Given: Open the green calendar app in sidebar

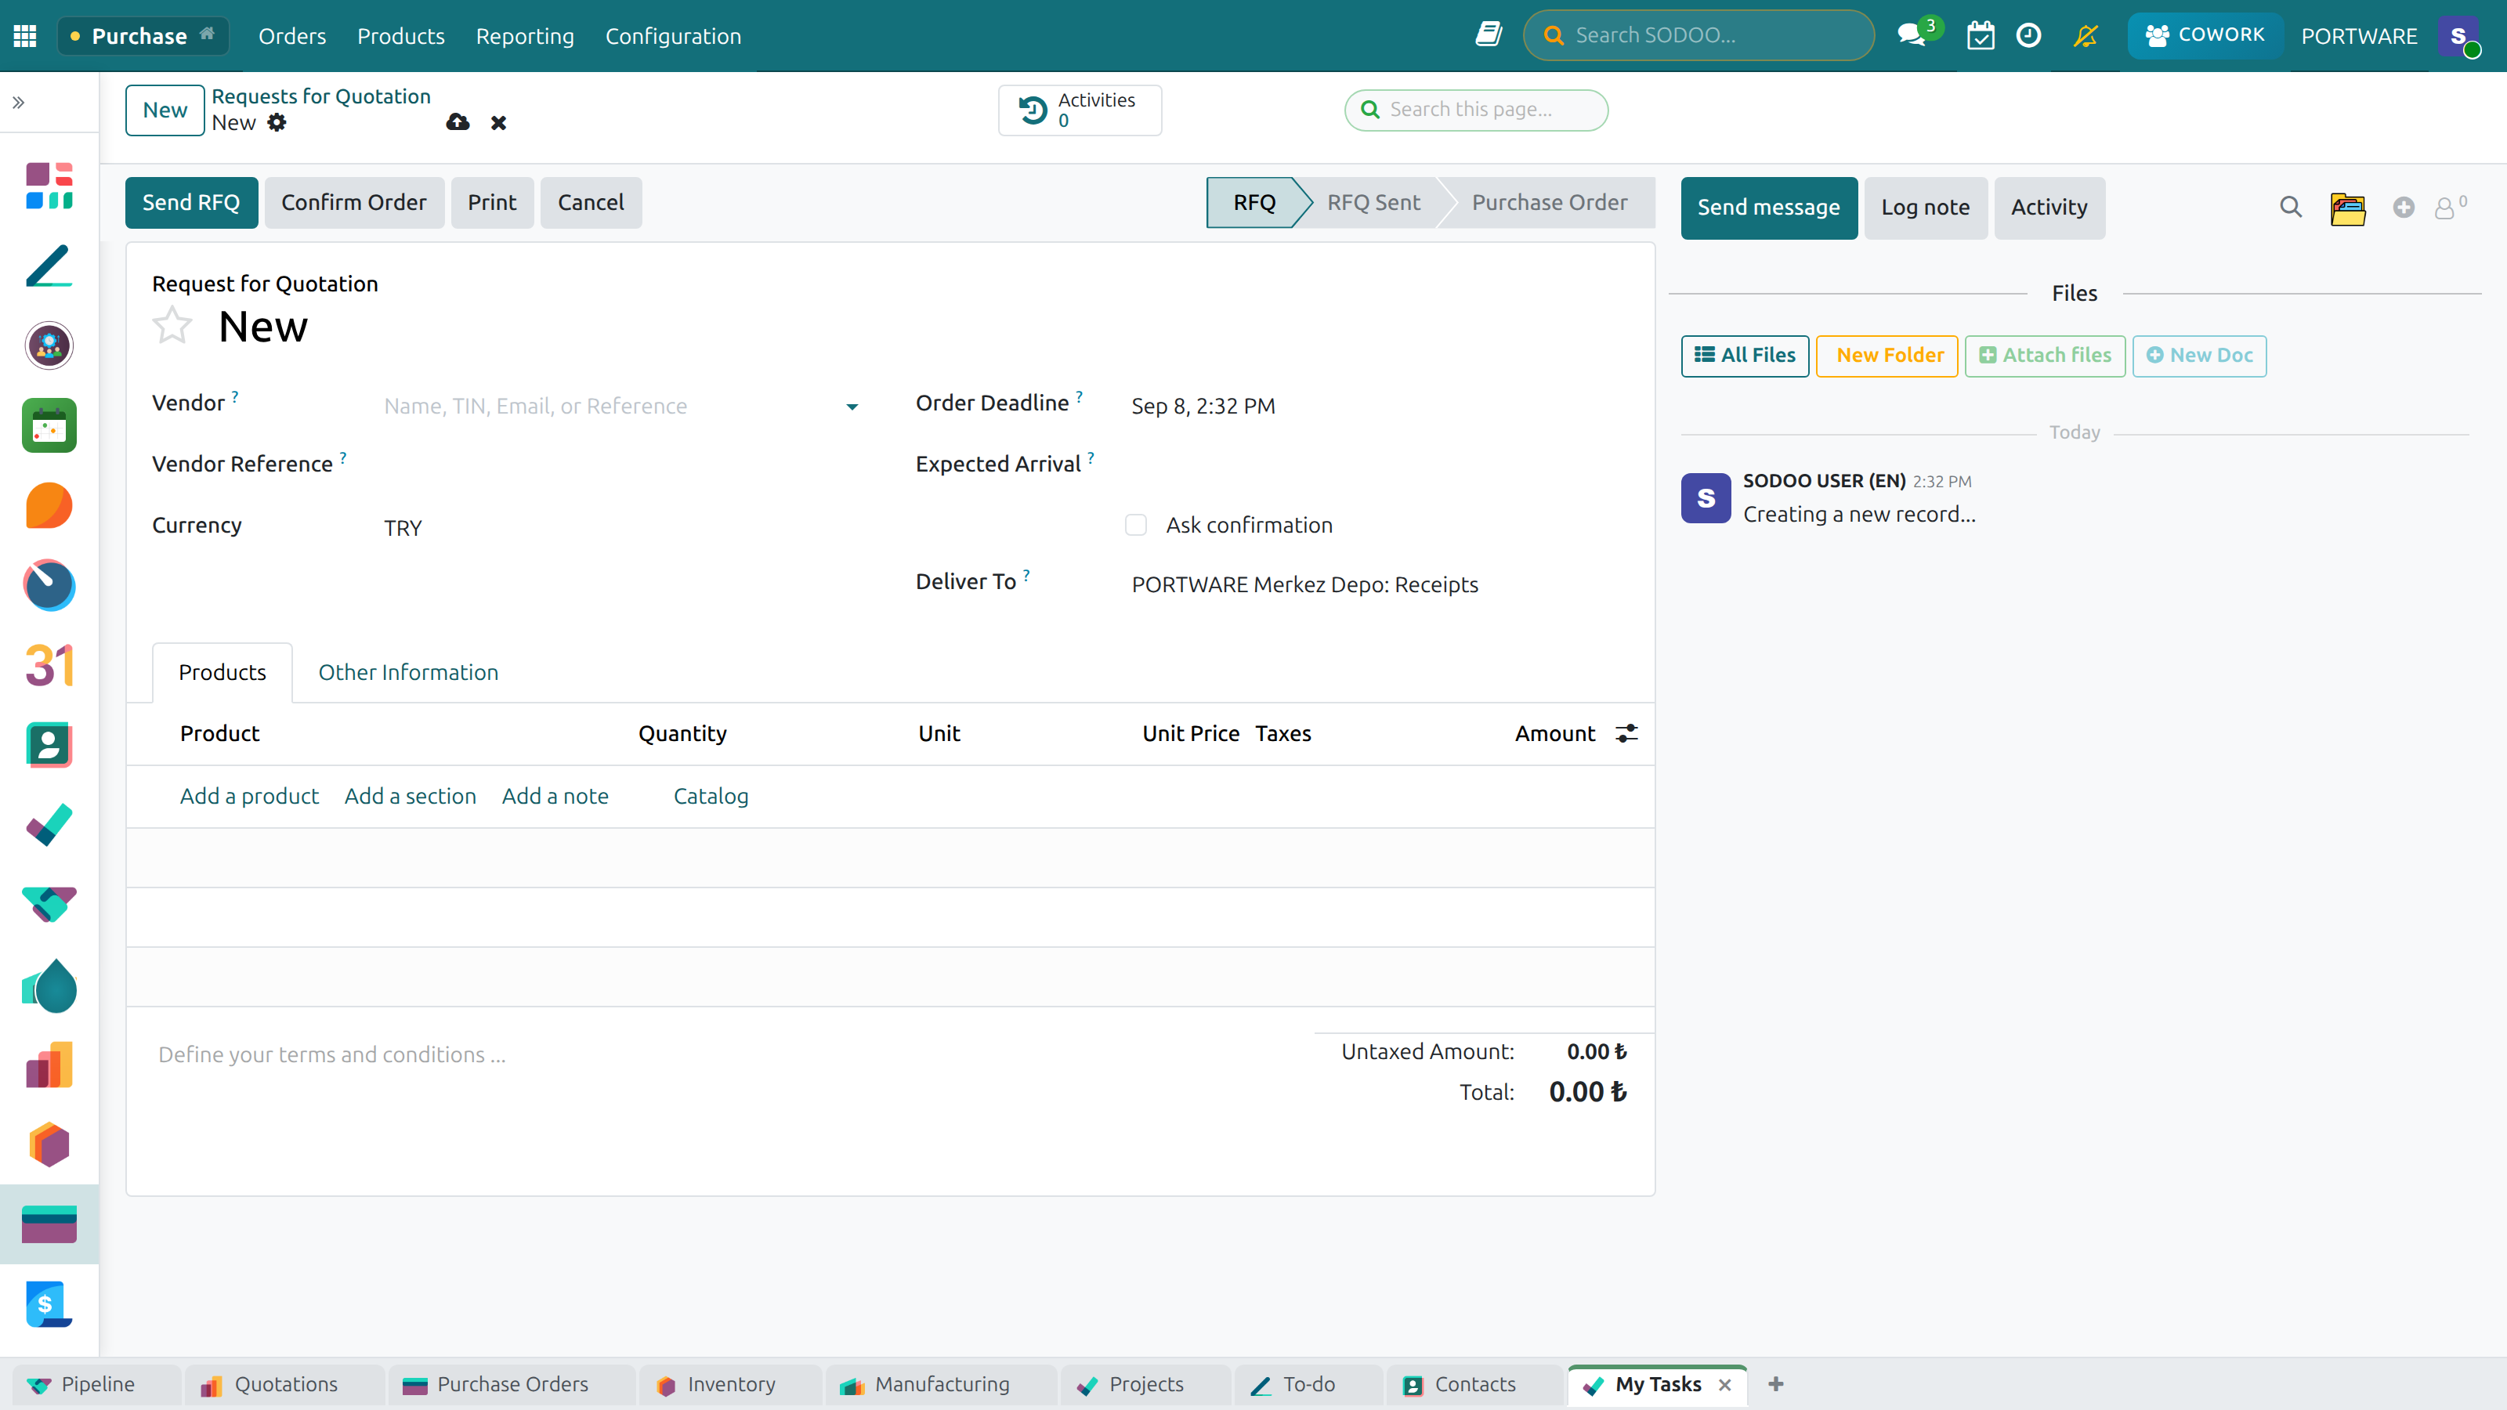Looking at the screenshot, I should (x=49, y=425).
